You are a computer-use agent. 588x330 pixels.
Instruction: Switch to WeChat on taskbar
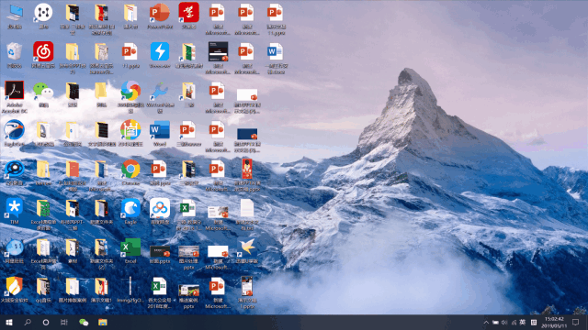coord(84,322)
